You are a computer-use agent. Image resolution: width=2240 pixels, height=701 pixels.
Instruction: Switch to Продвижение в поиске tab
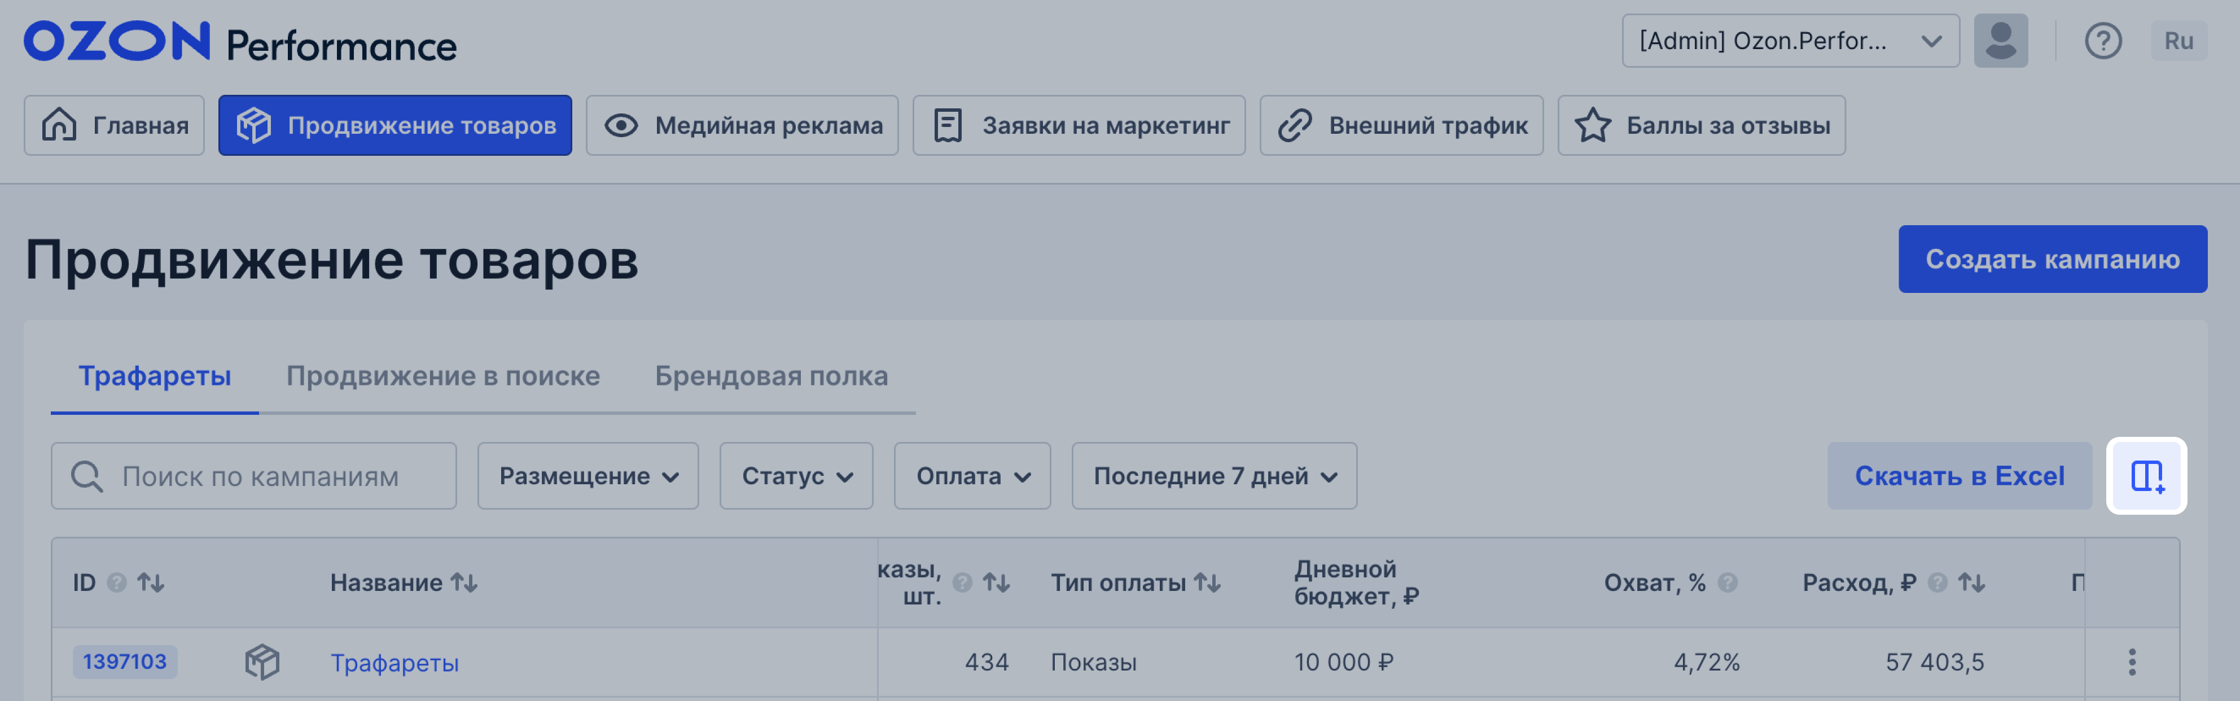click(442, 376)
